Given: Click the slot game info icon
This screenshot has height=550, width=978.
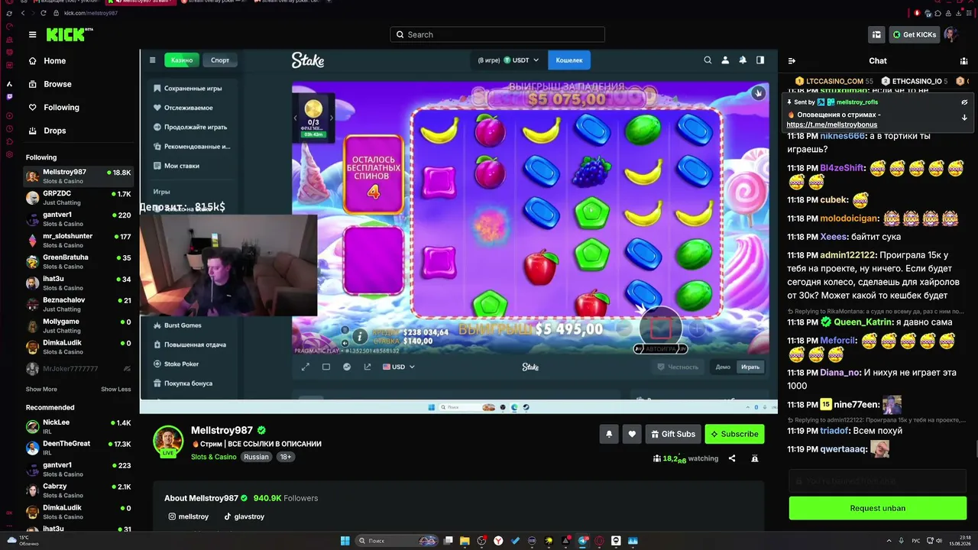Looking at the screenshot, I should (359, 336).
